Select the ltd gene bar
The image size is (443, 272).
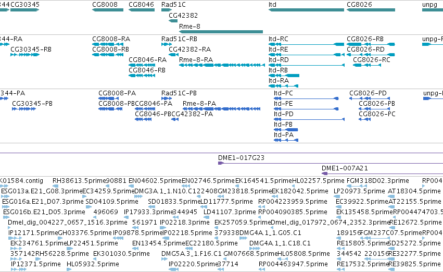[306, 10]
